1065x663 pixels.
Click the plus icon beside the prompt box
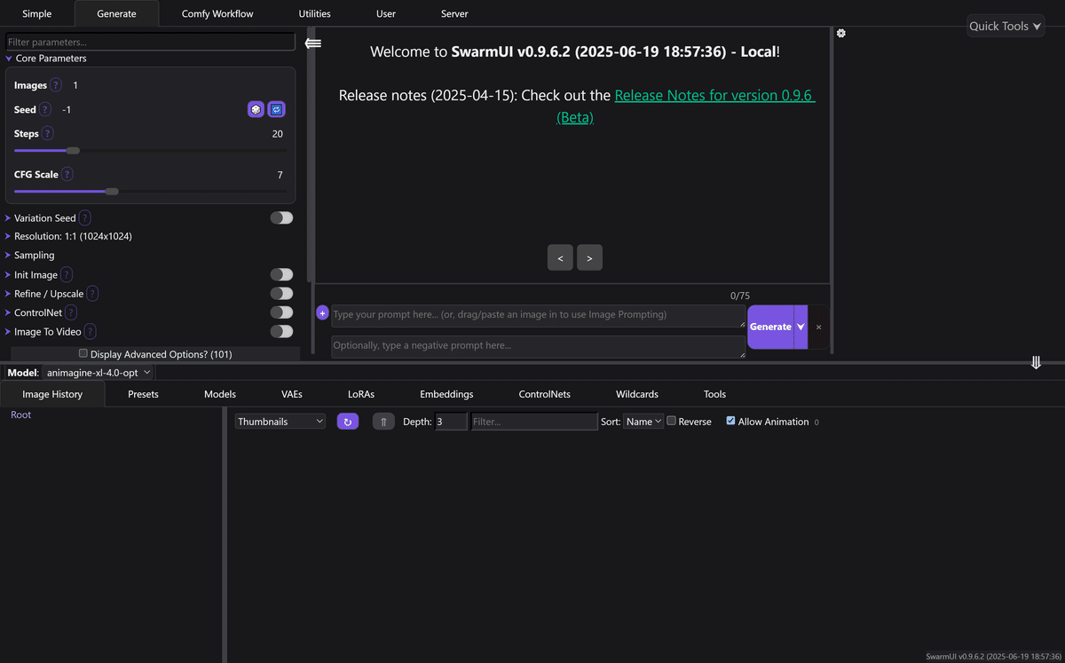pyautogui.click(x=321, y=312)
